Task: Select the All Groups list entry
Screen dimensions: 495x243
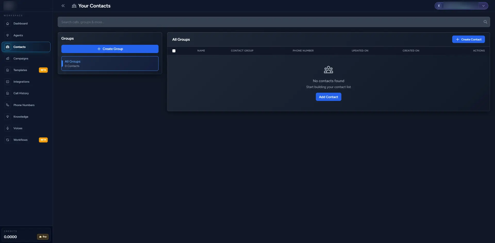Action: (110, 64)
